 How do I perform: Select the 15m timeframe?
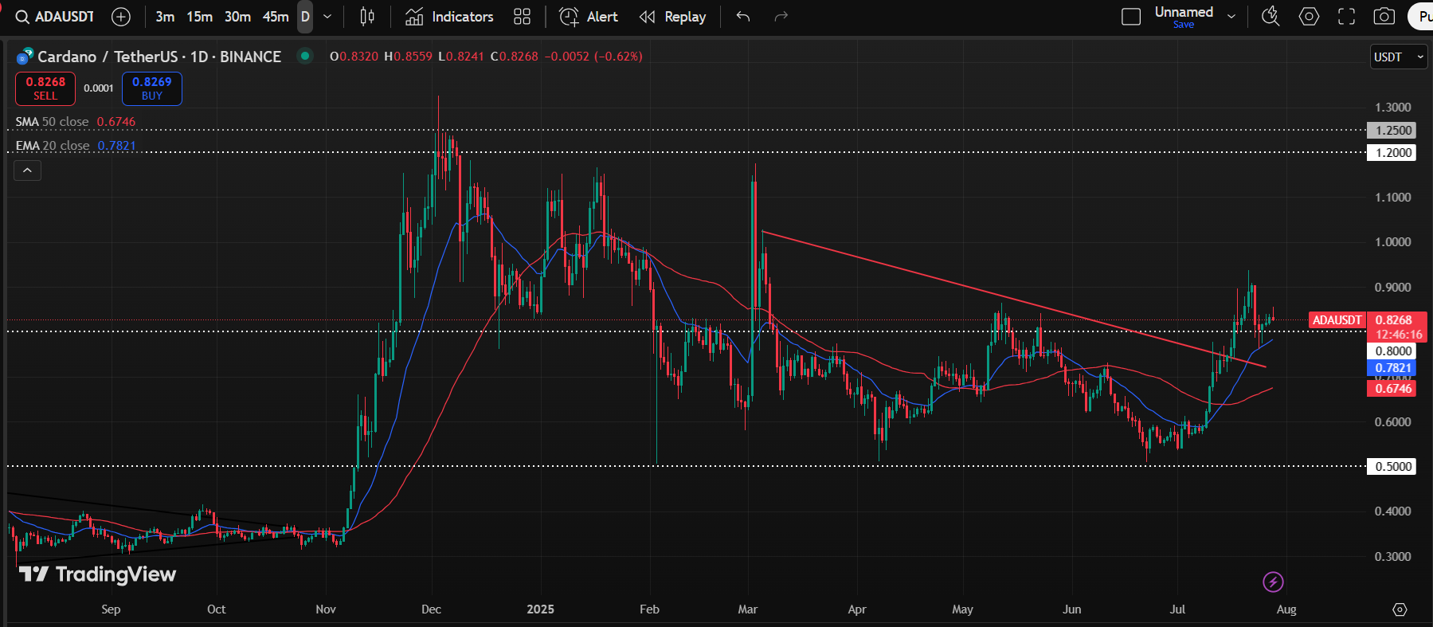coord(199,17)
